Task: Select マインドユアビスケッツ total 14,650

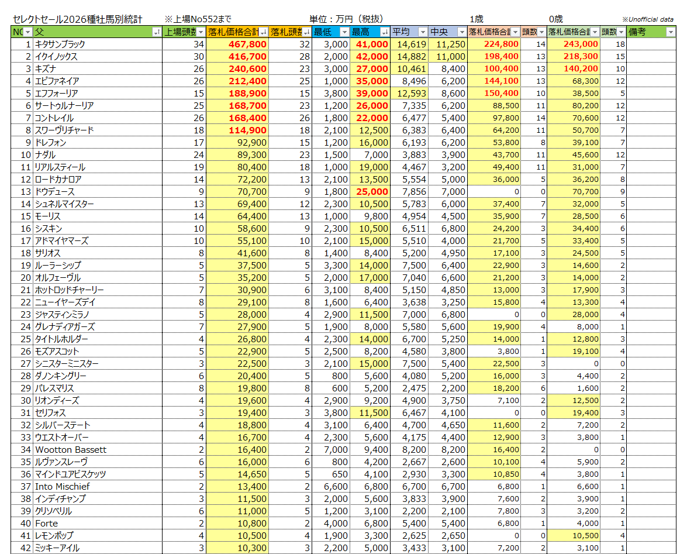Action: pyautogui.click(x=237, y=474)
